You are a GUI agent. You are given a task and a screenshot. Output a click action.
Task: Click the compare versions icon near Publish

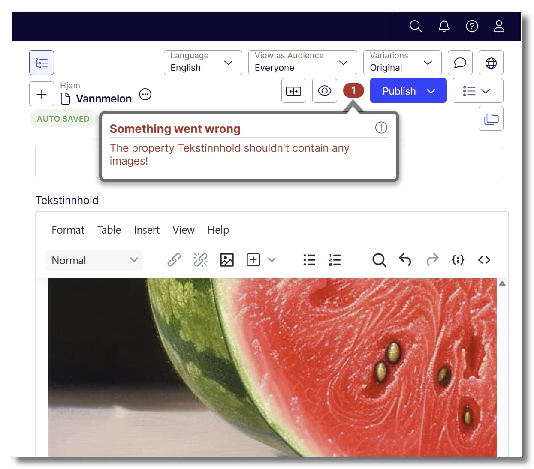coord(293,90)
